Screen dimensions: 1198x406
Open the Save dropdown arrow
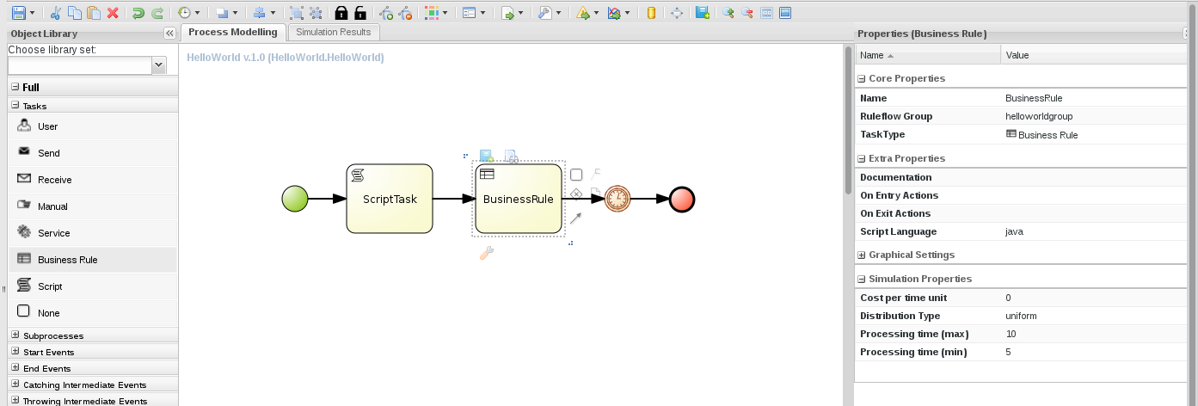tap(32, 13)
